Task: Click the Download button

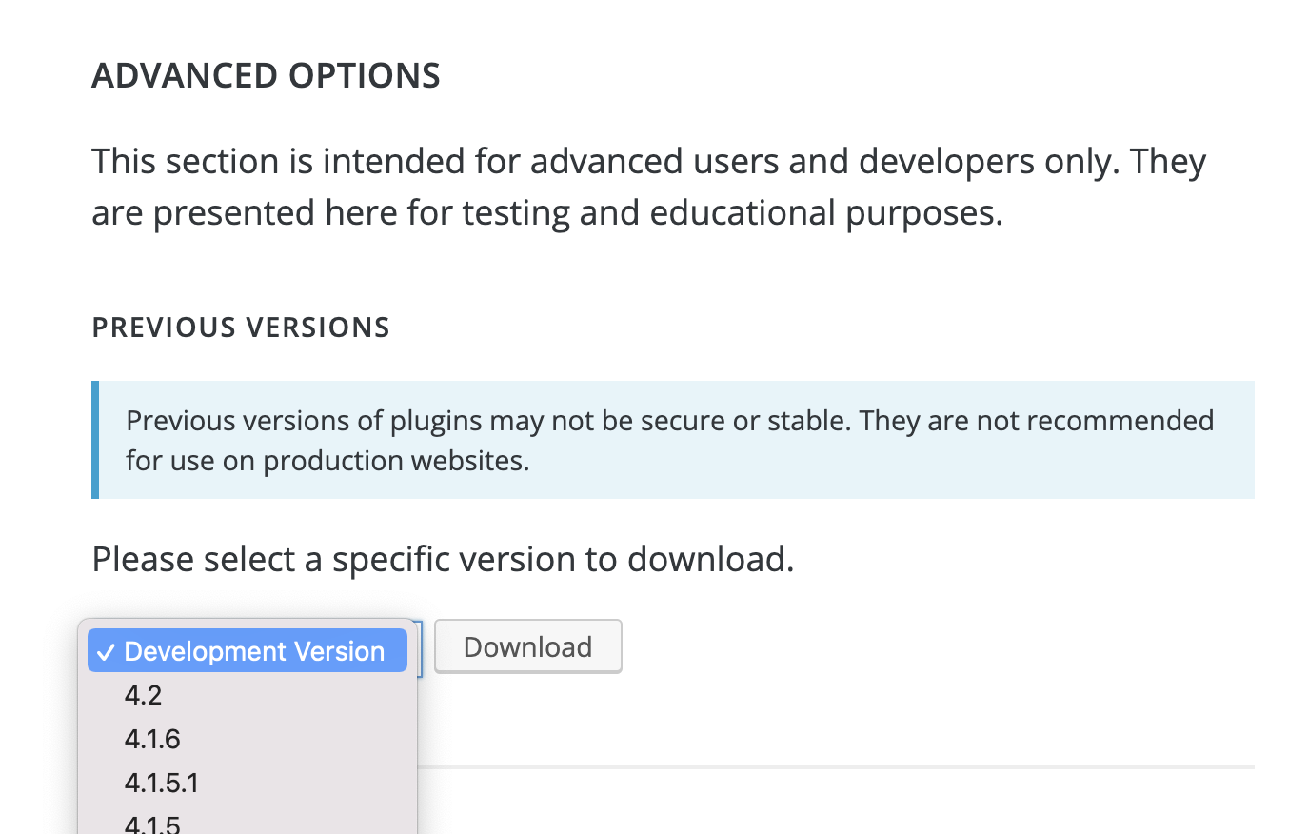Action: click(x=528, y=646)
